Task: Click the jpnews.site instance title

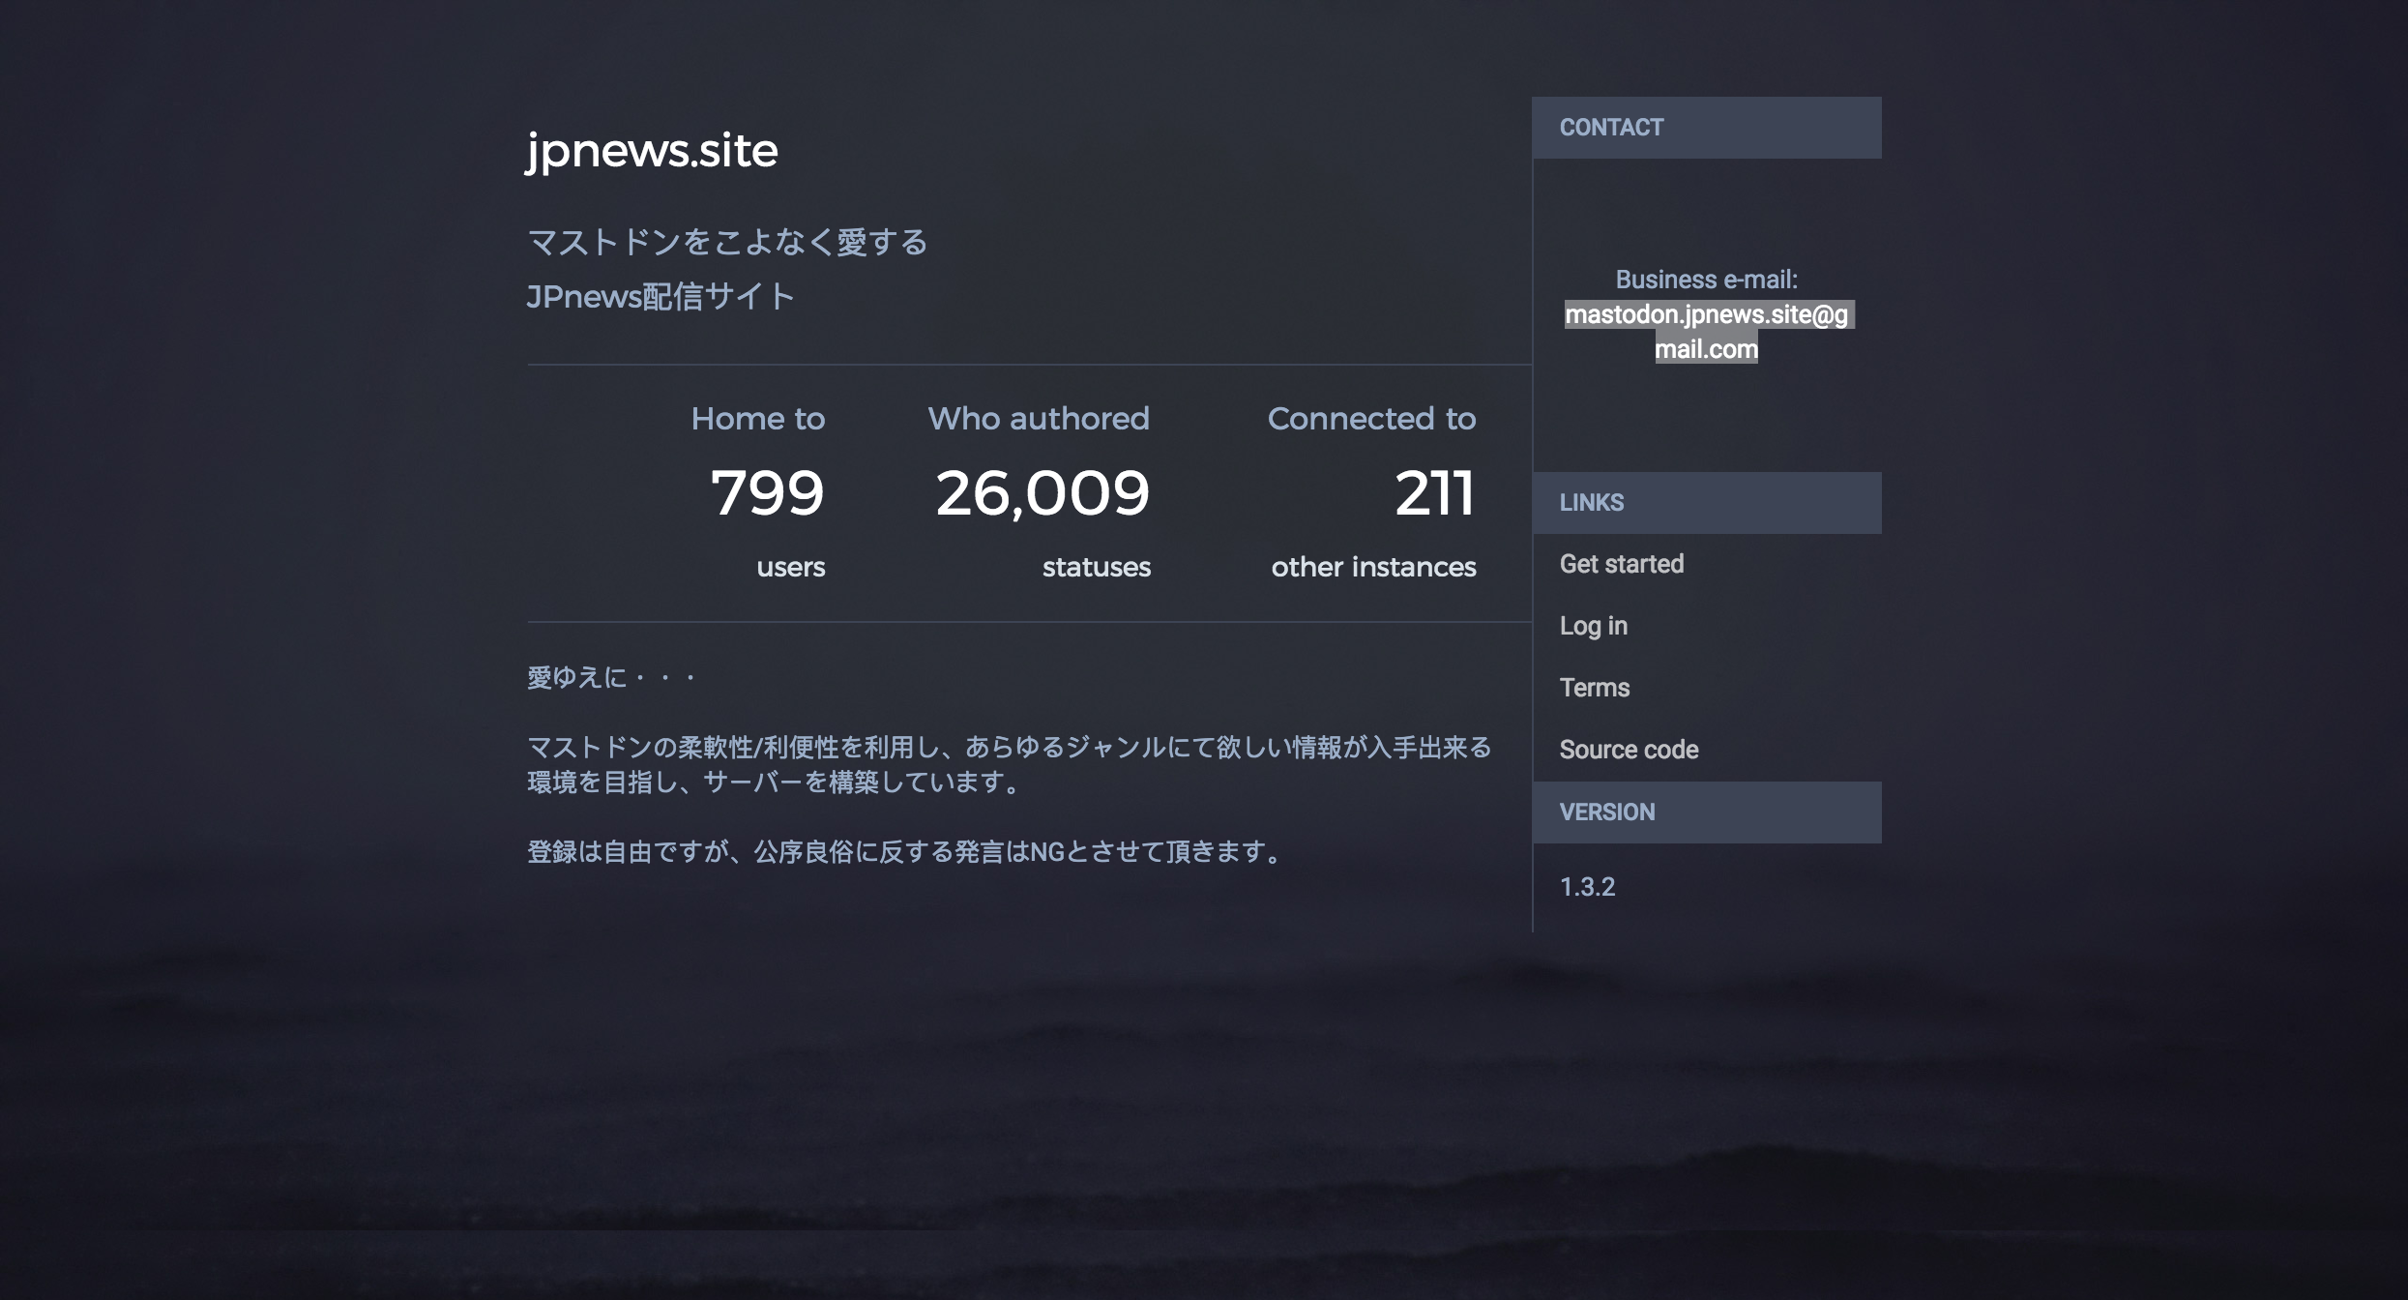Action: click(x=652, y=151)
